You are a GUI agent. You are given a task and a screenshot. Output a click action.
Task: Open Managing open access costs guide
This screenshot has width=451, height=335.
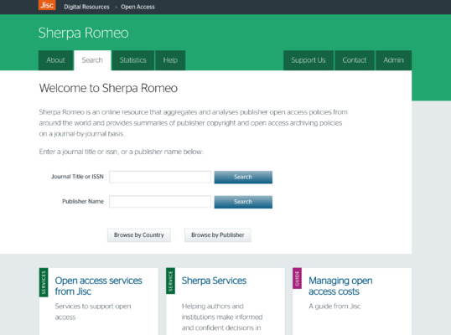point(340,286)
